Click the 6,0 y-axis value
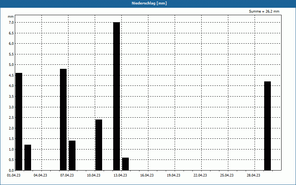Viewport: 296px width, 185px height. [x=11, y=44]
